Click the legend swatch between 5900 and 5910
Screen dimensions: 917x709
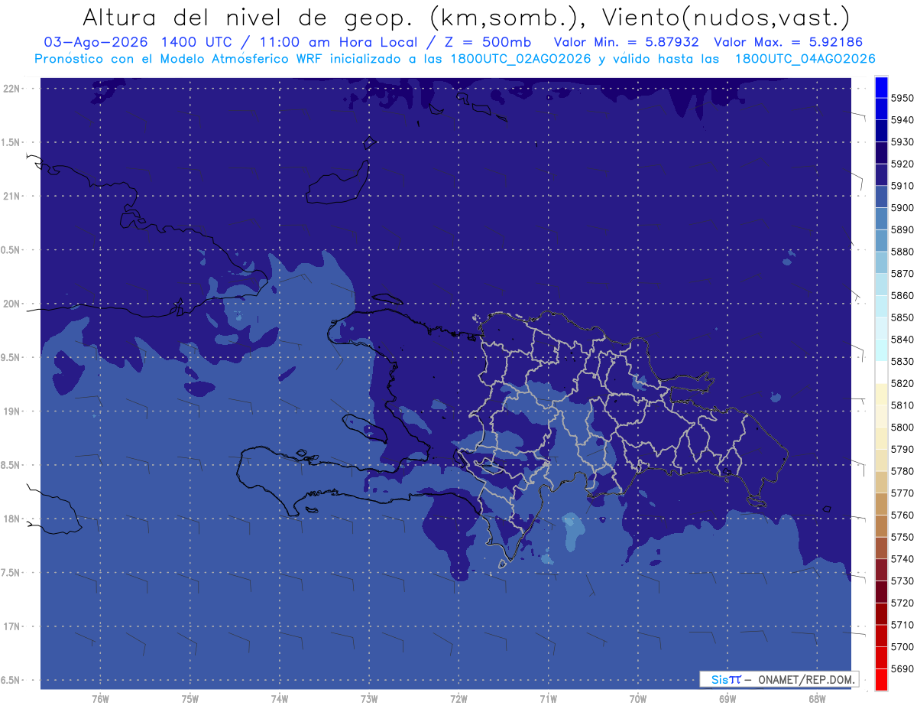[881, 196]
